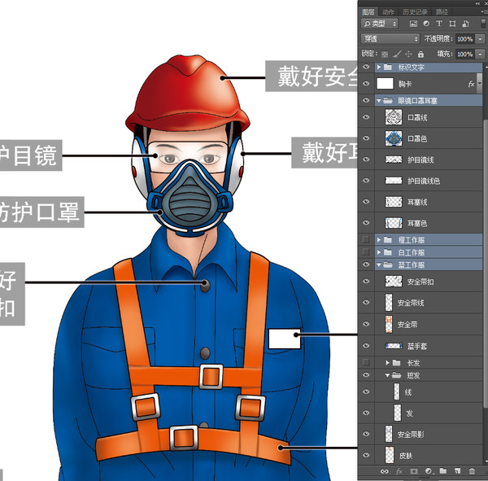Select the 口罩色 layer thumbnail
The width and height of the screenshot is (488, 481).
pyautogui.click(x=394, y=138)
